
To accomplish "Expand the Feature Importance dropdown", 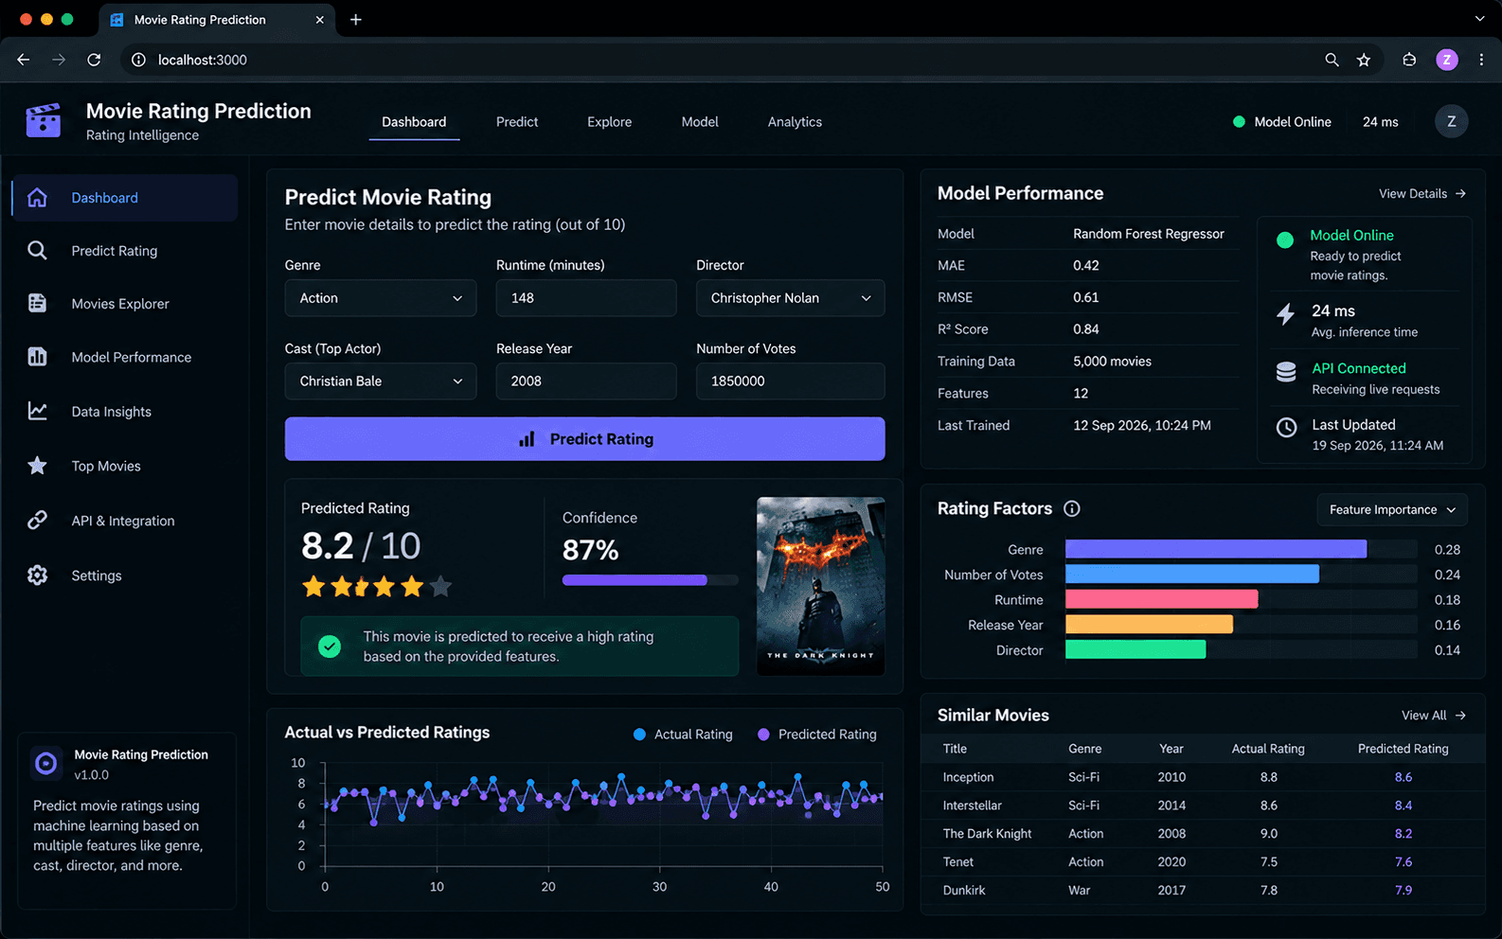I will click(1392, 509).
